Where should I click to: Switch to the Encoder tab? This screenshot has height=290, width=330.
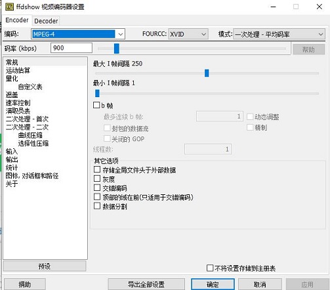(x=17, y=20)
